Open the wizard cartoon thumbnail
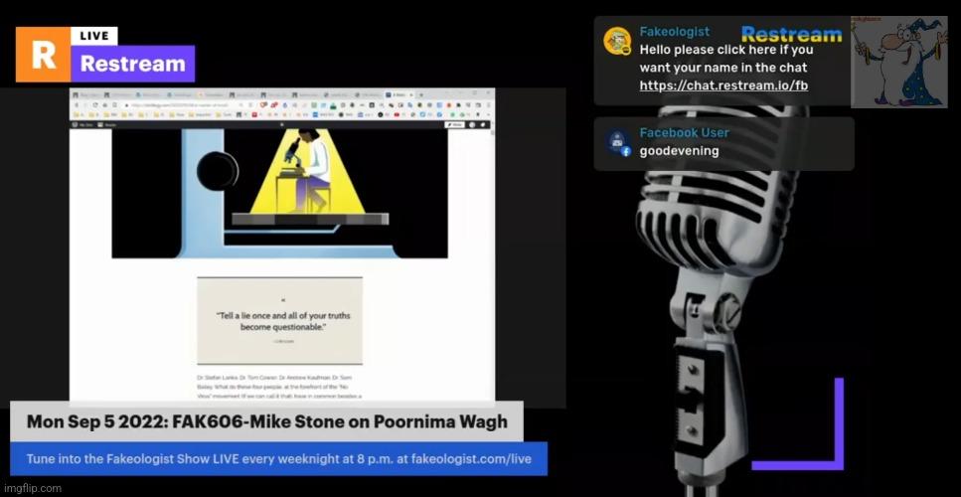The height and width of the screenshot is (497, 961). (x=898, y=62)
